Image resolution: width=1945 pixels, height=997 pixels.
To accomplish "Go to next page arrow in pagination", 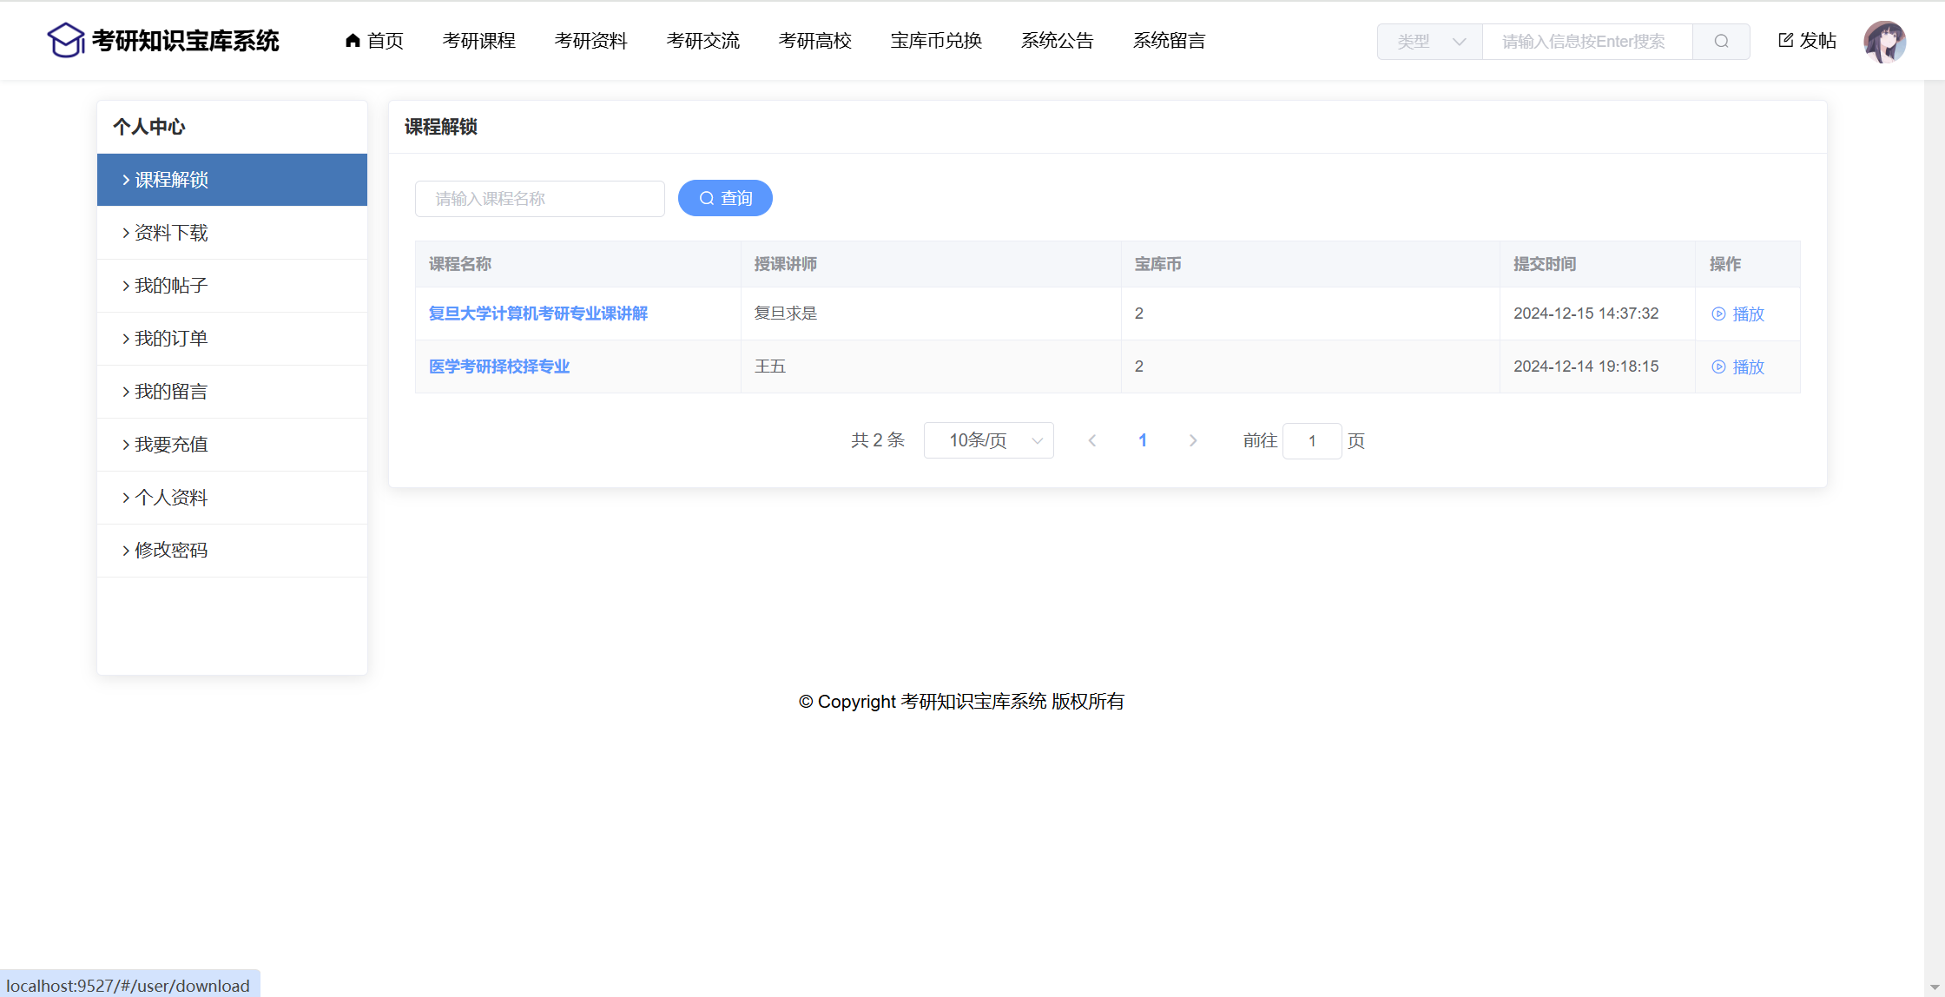I will pyautogui.click(x=1193, y=441).
